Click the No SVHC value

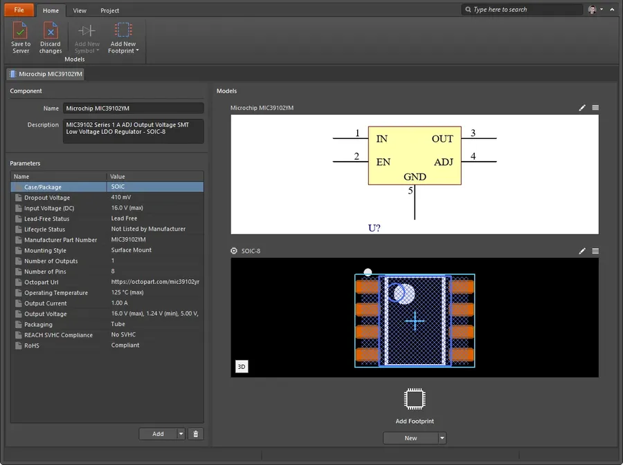[123, 334]
